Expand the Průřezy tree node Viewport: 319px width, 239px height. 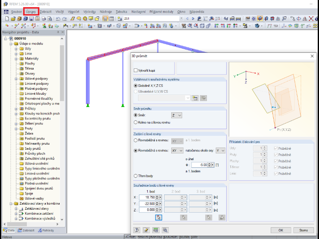point(16,109)
